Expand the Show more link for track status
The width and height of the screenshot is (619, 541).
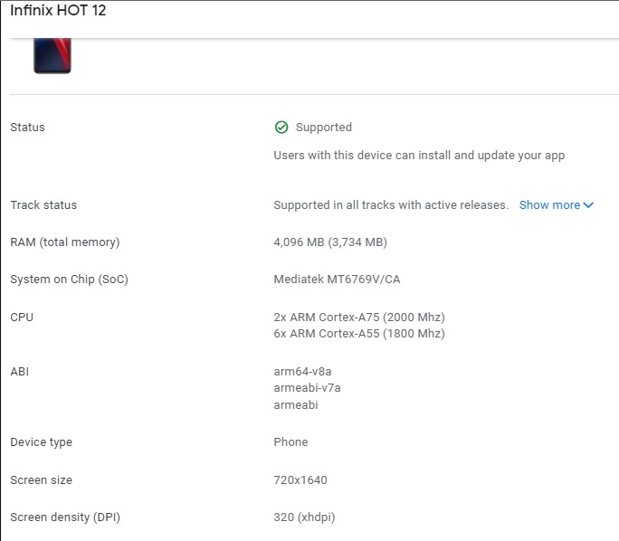[x=556, y=205]
